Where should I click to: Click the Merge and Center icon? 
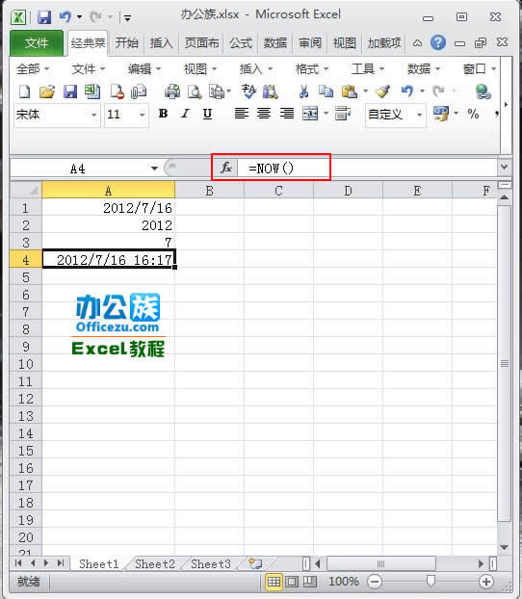click(x=310, y=114)
